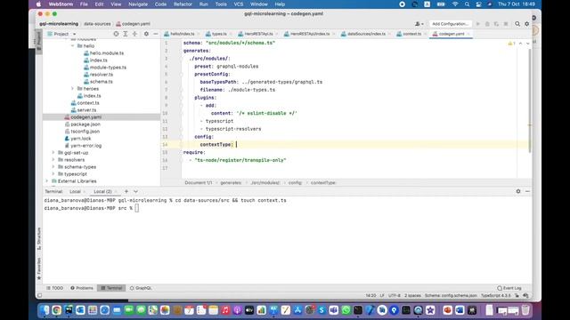
Task: Open Search Everywhere magnifier in IDE toolbar
Action: click(x=517, y=24)
